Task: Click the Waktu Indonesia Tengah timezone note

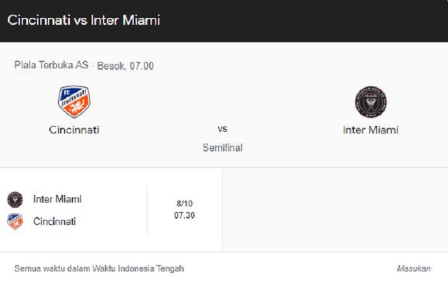Action: [99, 269]
